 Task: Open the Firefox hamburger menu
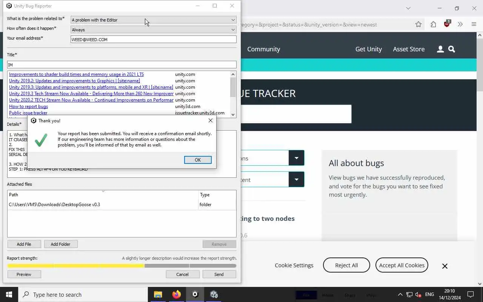tap(474, 25)
